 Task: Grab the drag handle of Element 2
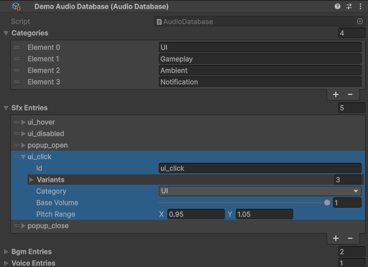[x=17, y=70]
